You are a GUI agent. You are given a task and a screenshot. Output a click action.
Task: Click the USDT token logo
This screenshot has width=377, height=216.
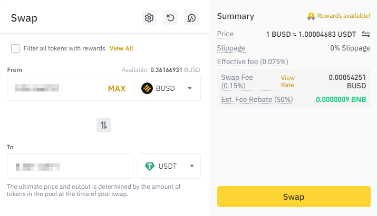[x=150, y=166]
